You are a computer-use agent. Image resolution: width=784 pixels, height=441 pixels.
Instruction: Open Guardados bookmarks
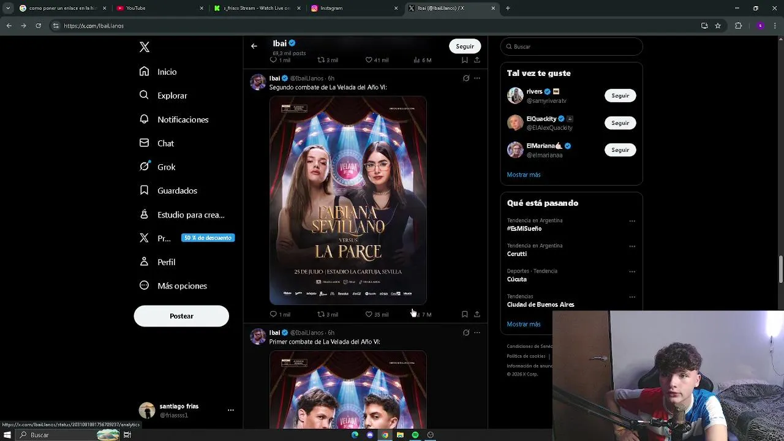click(x=168, y=190)
